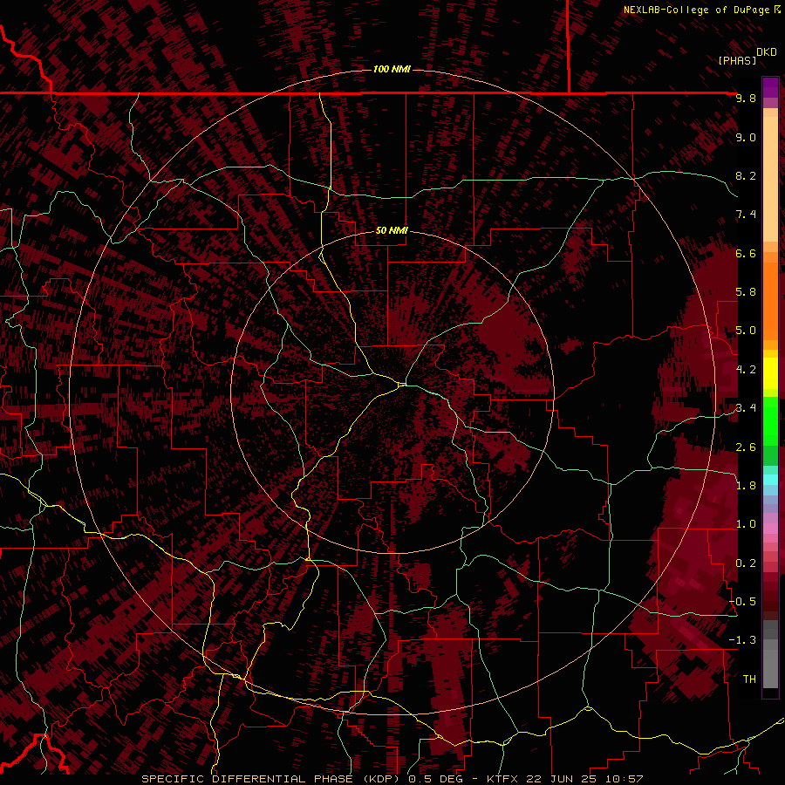Click the 50 NMI range ring label
The width and height of the screenshot is (785, 785).
[392, 230]
